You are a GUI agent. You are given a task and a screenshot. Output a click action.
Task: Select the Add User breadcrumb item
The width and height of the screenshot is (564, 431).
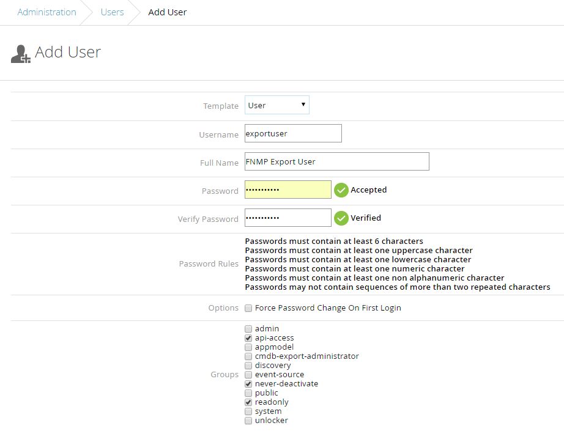point(167,12)
